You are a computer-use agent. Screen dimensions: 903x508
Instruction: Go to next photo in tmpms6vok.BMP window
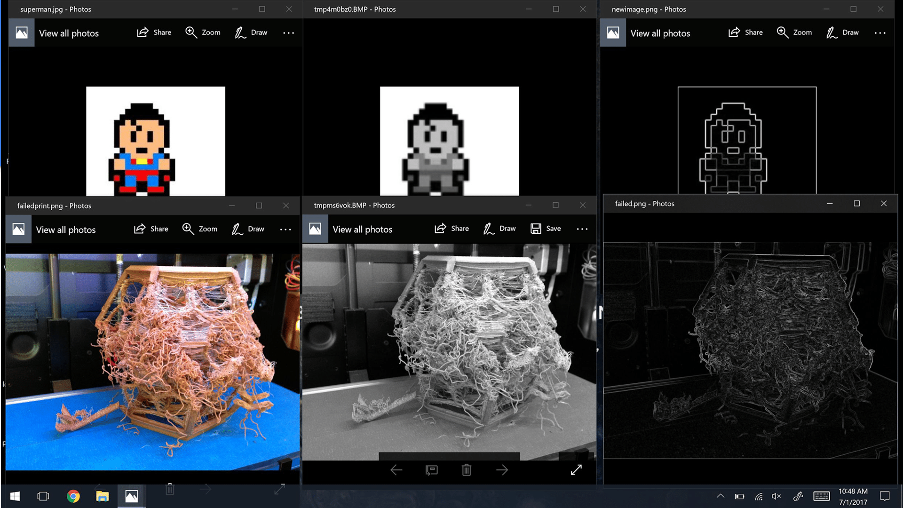[x=502, y=470]
